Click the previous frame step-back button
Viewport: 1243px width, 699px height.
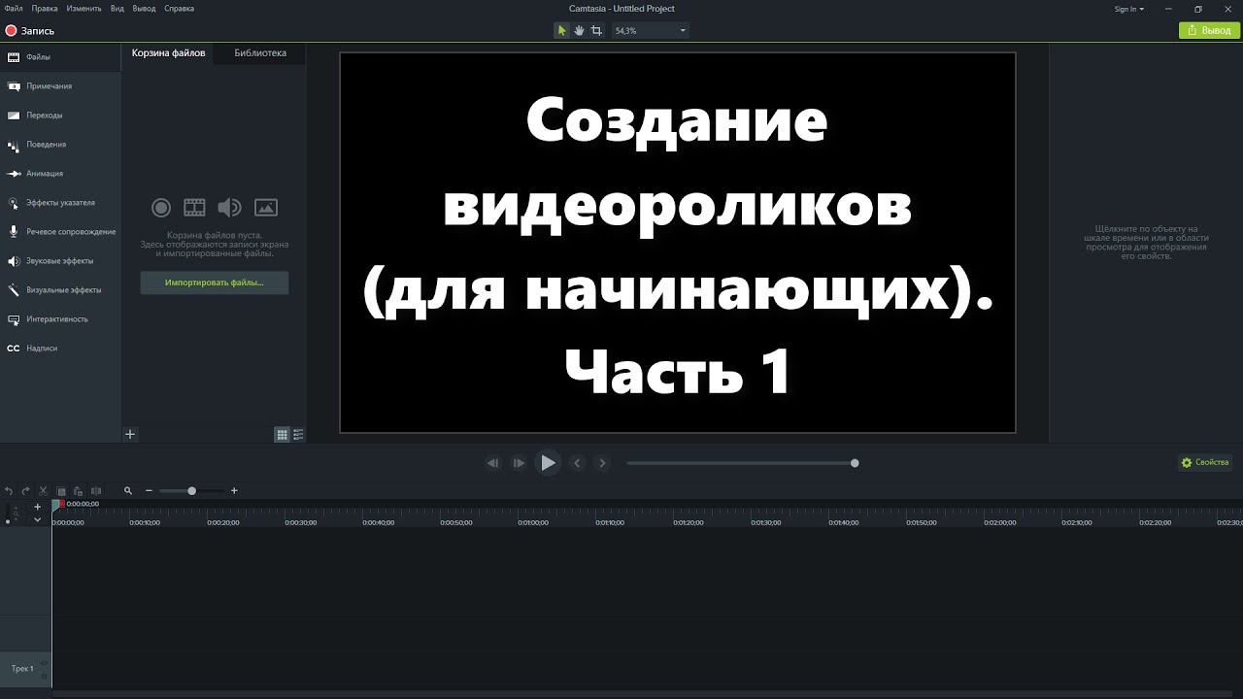493,463
